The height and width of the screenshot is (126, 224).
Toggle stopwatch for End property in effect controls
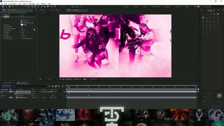click(5, 35)
